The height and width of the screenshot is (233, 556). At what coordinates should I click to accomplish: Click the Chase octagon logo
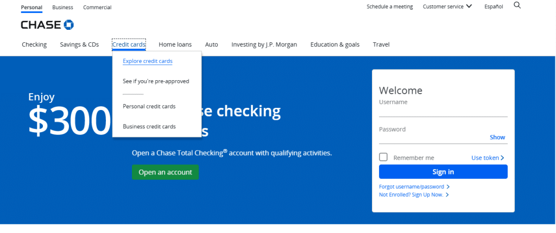[68, 25]
